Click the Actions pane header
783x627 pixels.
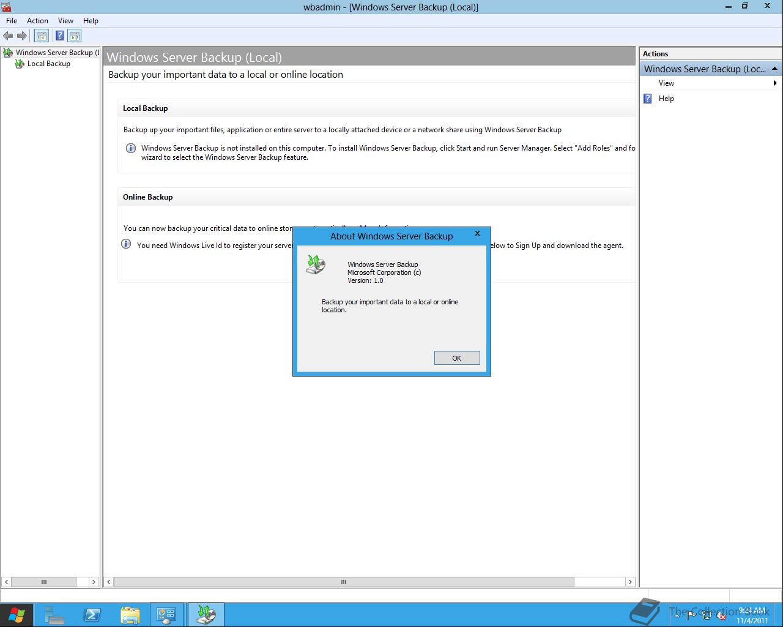pos(710,54)
